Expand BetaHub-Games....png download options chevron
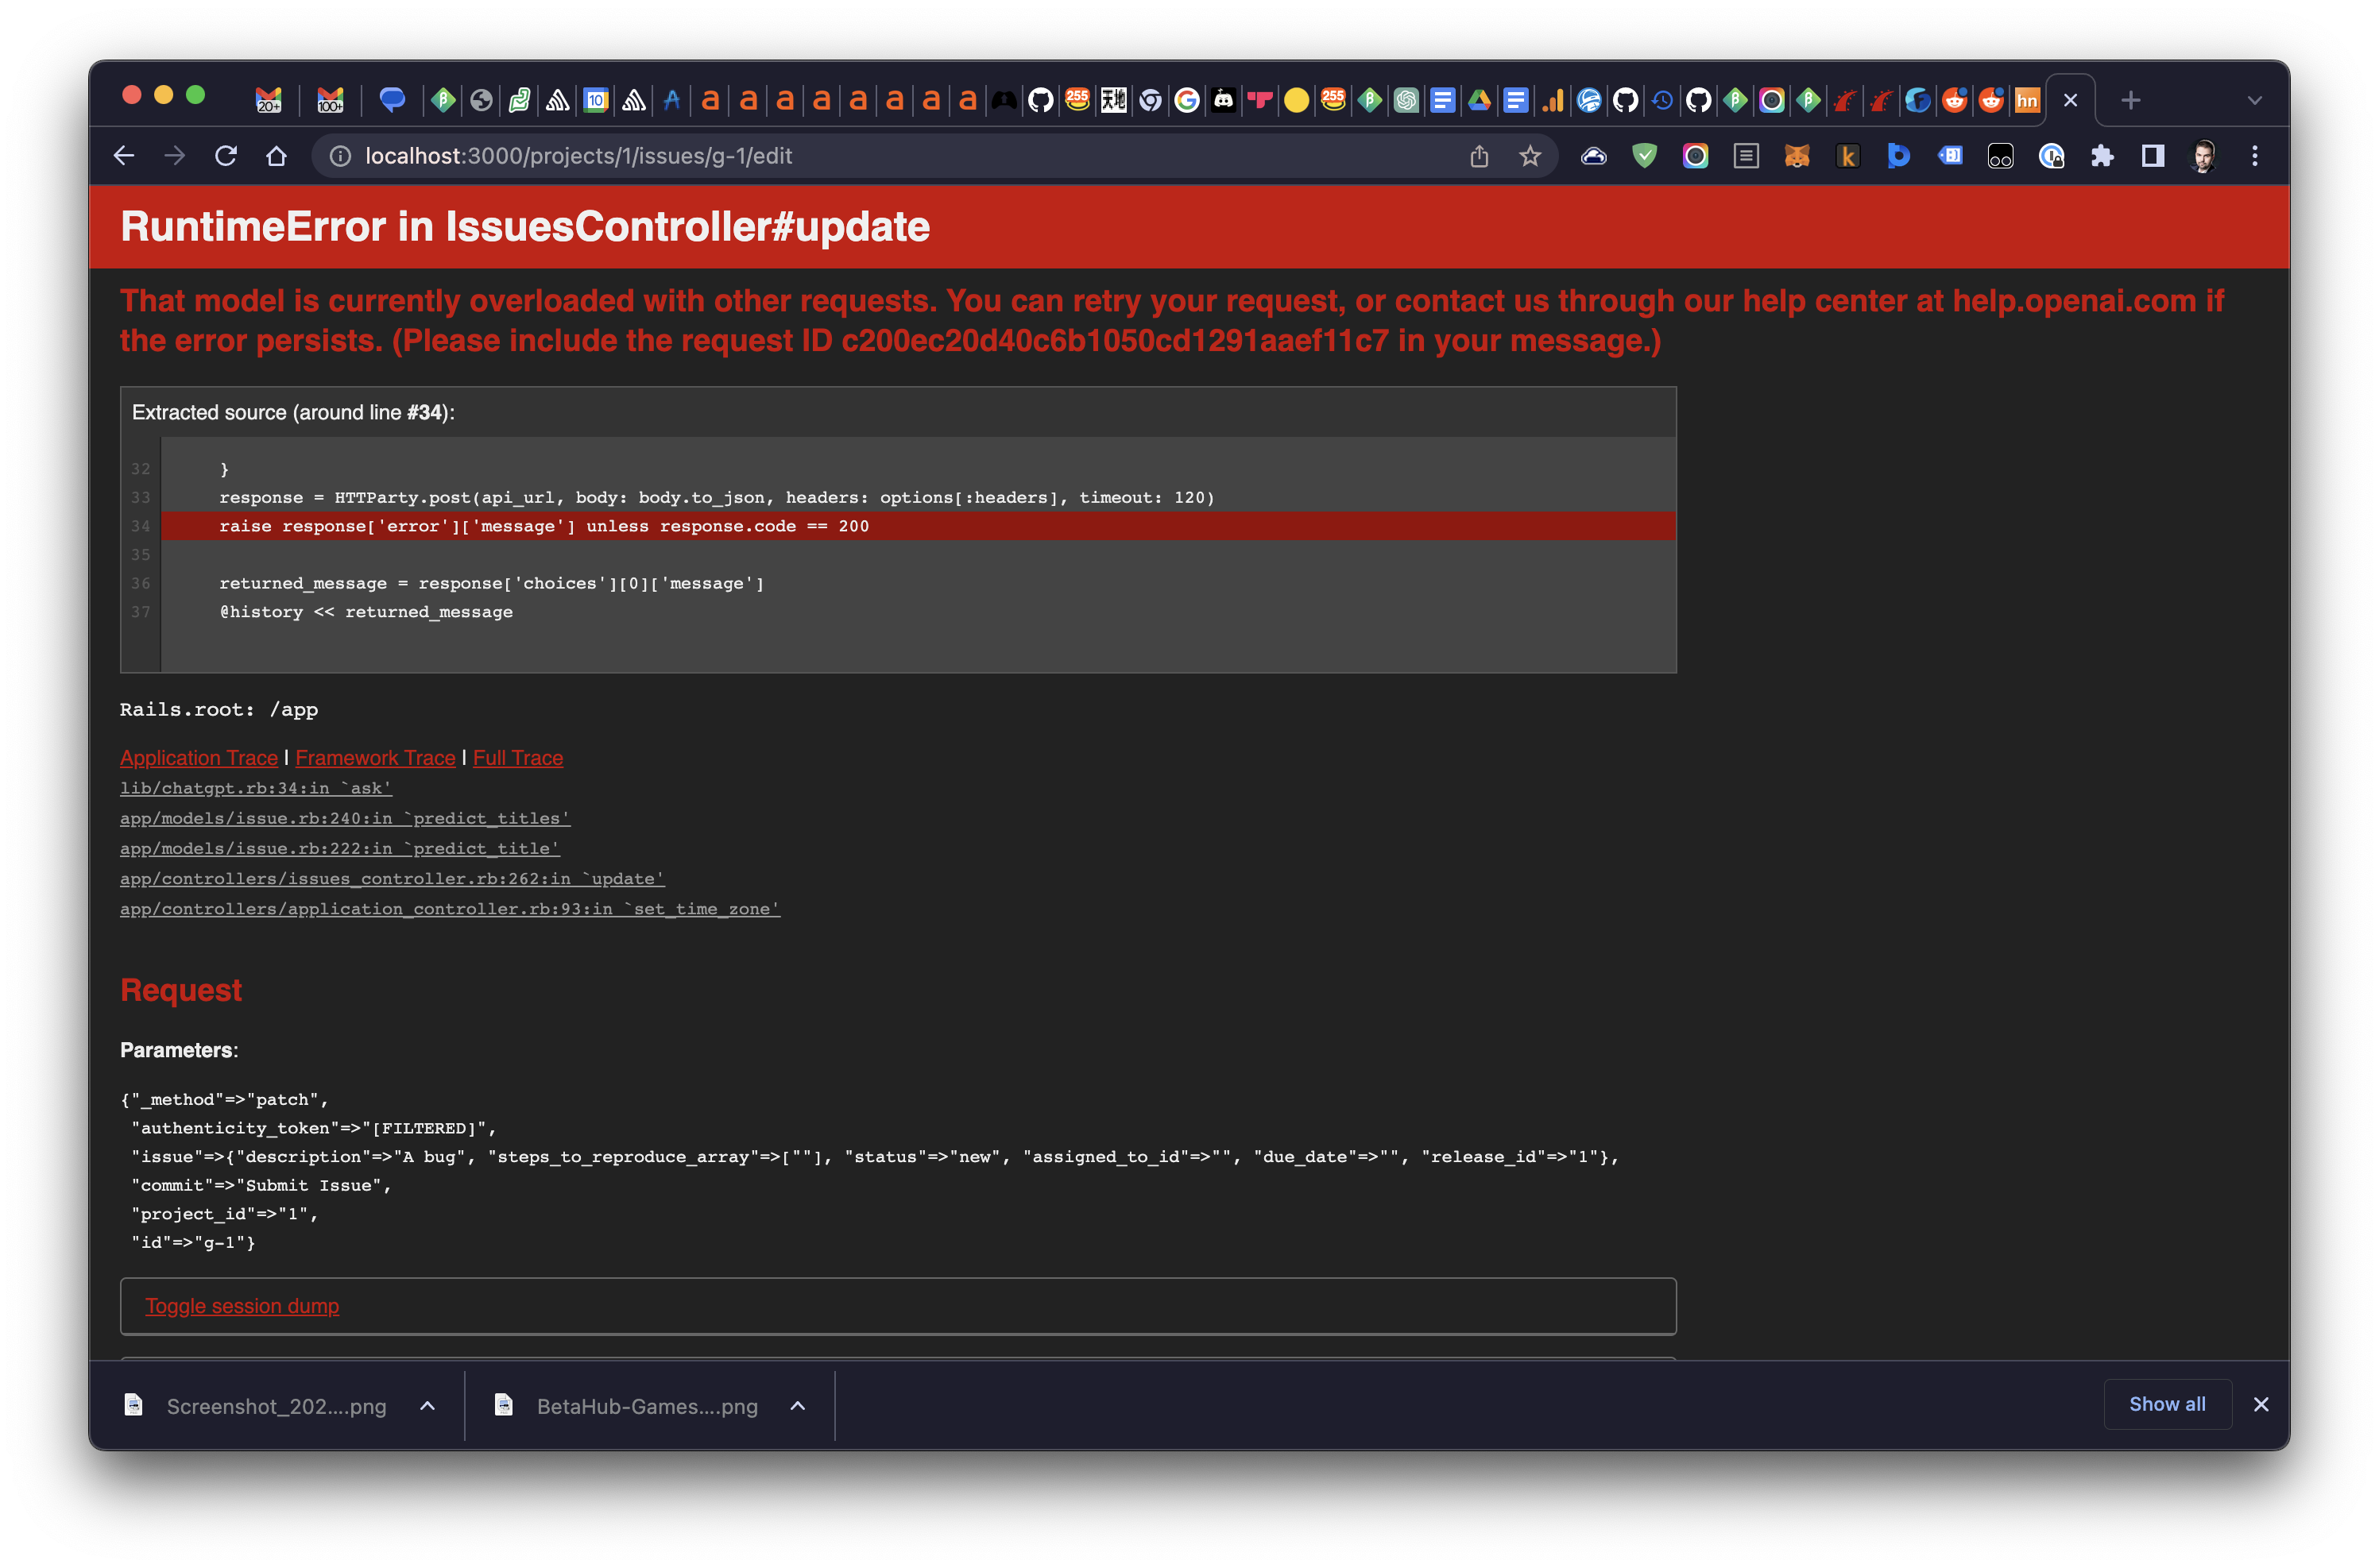 797,1405
